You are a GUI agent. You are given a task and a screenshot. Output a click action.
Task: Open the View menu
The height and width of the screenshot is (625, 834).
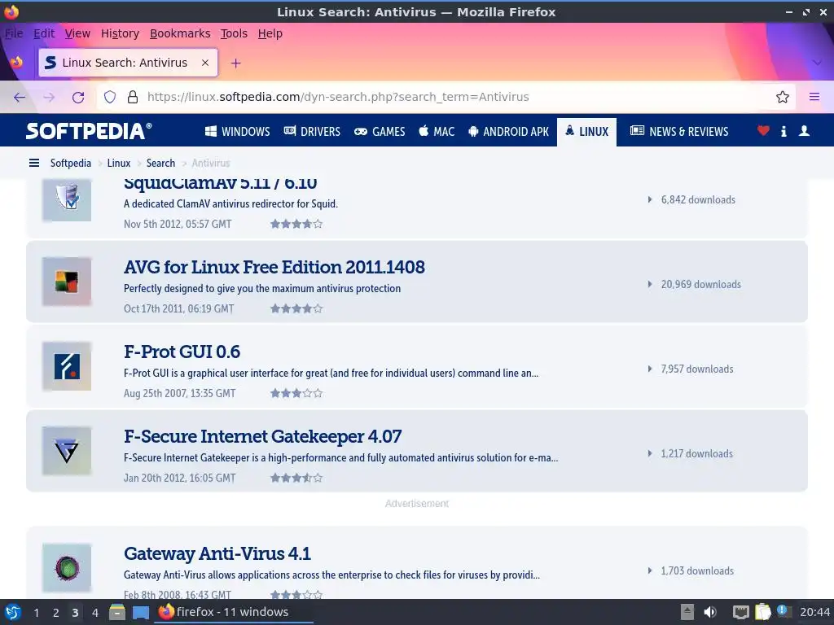point(77,33)
